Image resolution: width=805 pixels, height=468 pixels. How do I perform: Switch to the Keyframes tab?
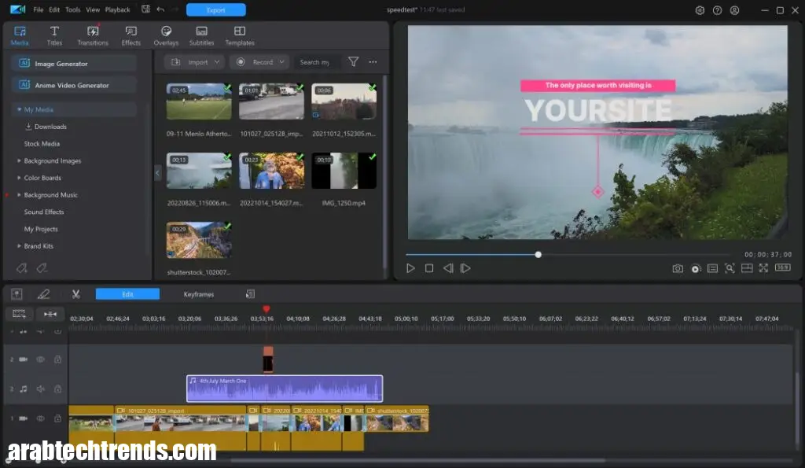click(x=199, y=294)
